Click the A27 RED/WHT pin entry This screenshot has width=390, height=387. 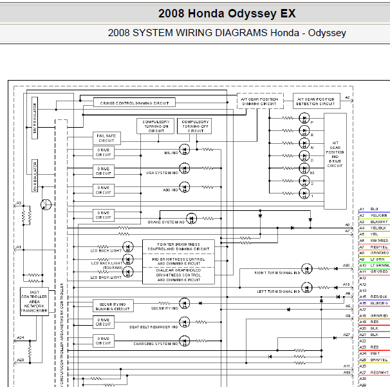(375, 372)
